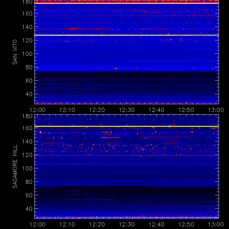Click the bright yellow band in San Vito spectrogram
The image size is (229, 229).
coord(127,35)
